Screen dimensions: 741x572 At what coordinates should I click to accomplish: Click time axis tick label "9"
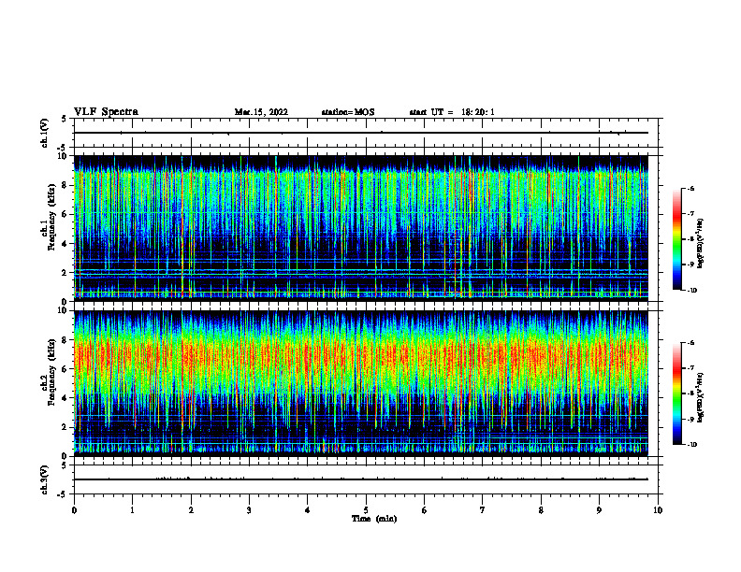pos(599,510)
